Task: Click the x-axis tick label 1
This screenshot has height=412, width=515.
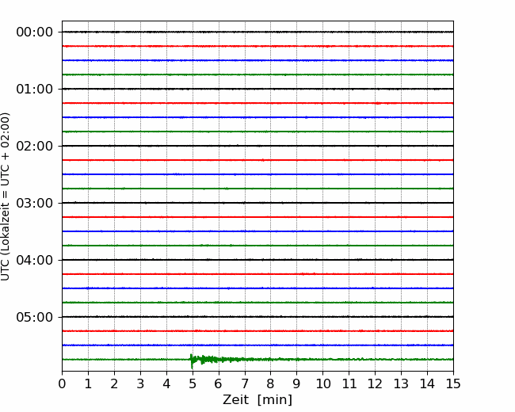Action: 88,383
